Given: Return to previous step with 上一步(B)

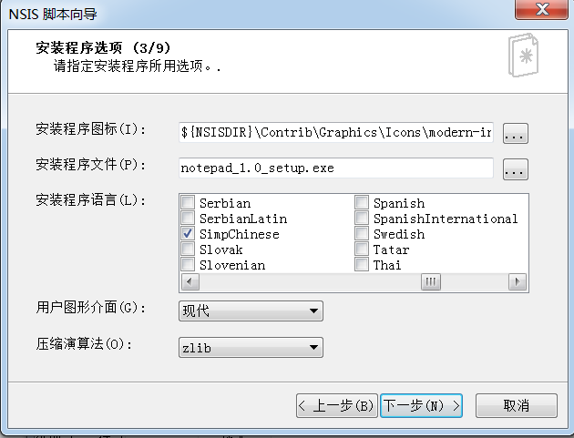Looking at the screenshot, I should click(337, 405).
